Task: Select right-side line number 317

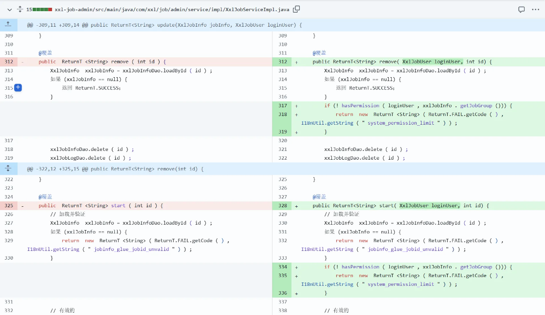Action: tap(282, 105)
